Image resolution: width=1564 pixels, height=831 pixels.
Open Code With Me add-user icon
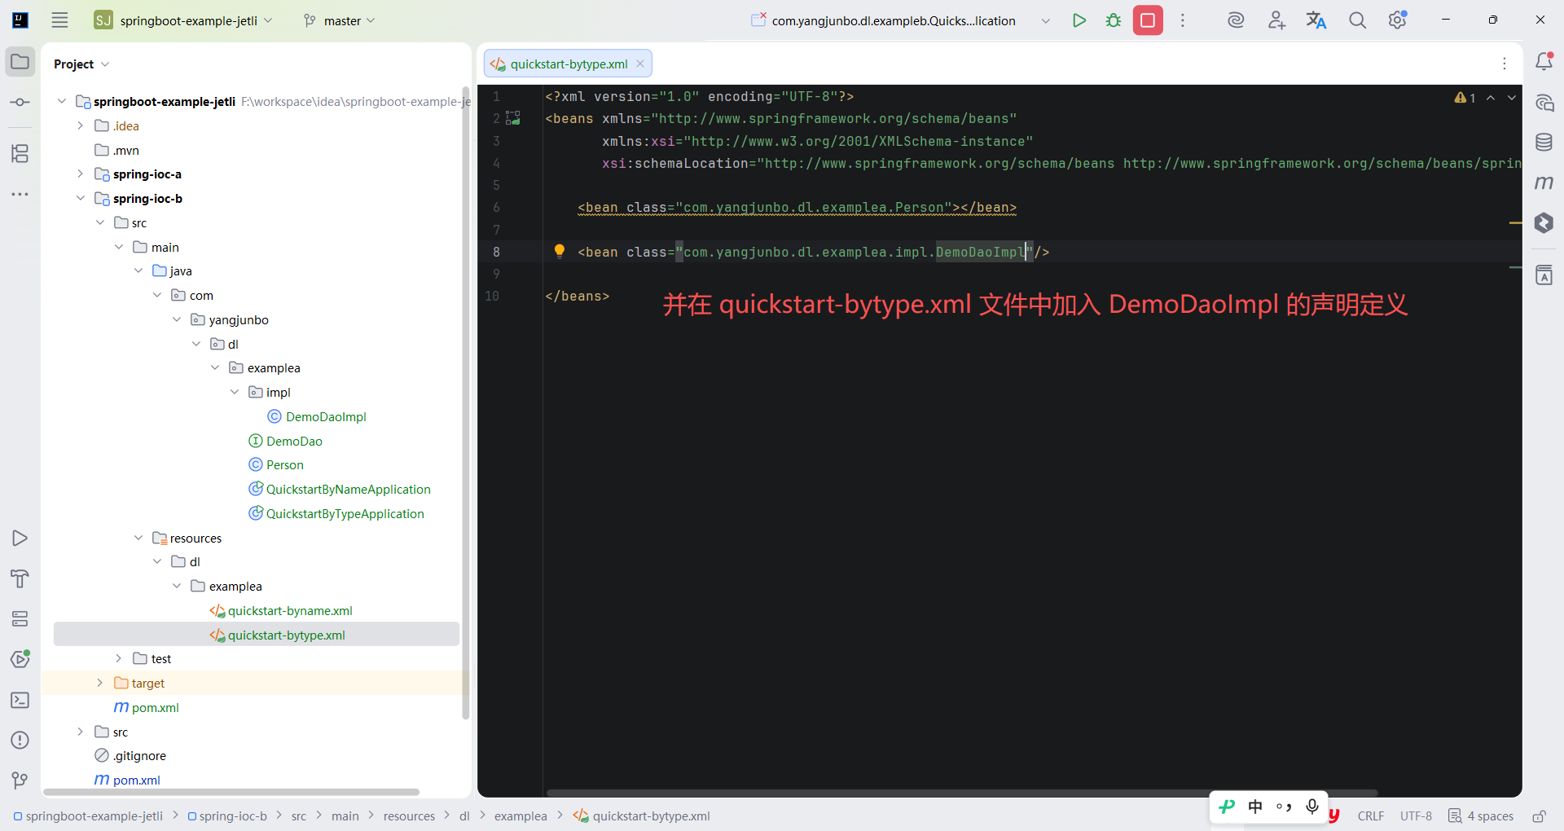(1276, 20)
